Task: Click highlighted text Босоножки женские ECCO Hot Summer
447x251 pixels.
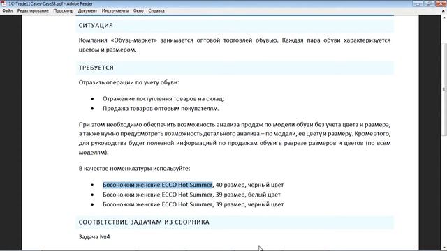Action: tap(157, 185)
